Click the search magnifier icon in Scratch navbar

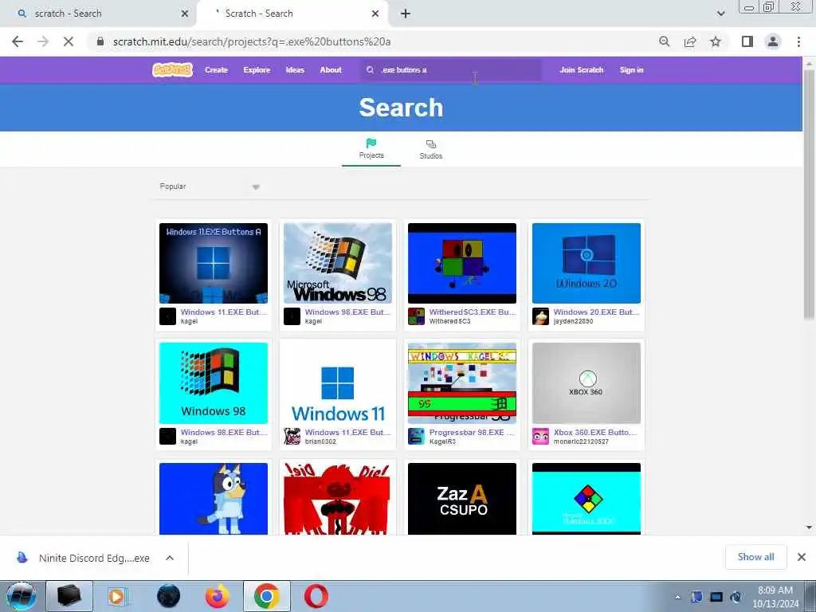[x=370, y=70]
